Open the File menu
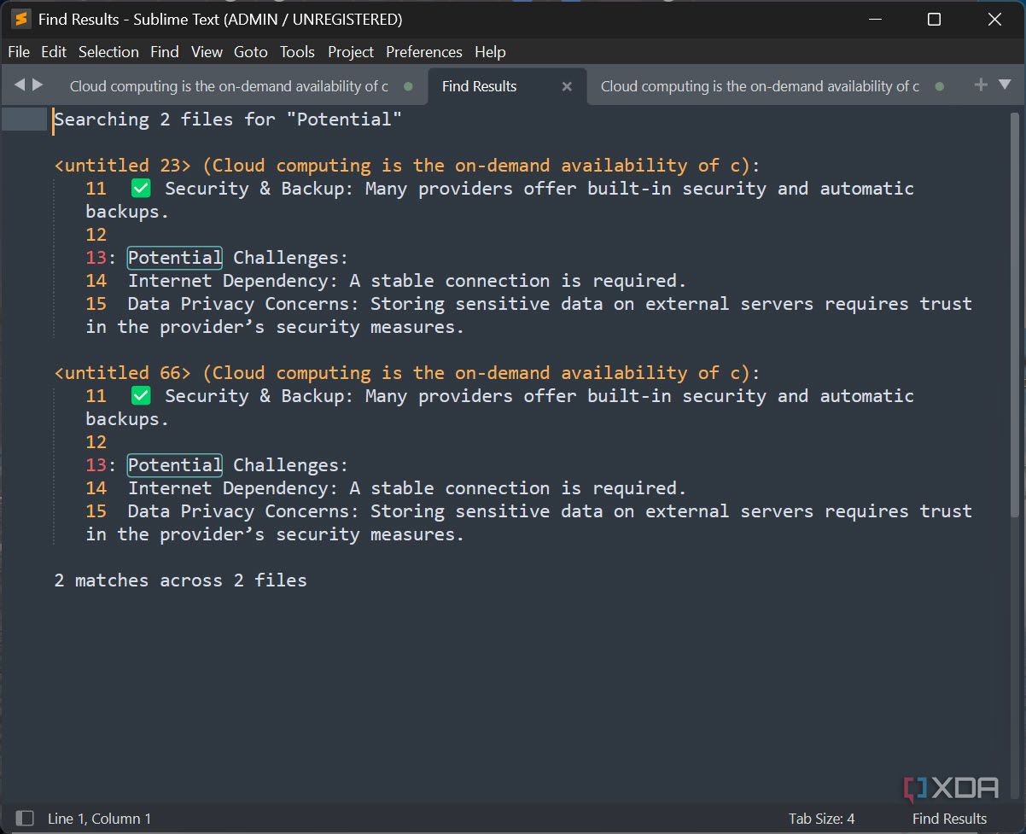Viewport: 1026px width, 834px height. (19, 52)
